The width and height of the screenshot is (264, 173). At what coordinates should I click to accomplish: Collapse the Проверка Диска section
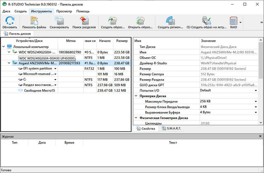(137, 96)
